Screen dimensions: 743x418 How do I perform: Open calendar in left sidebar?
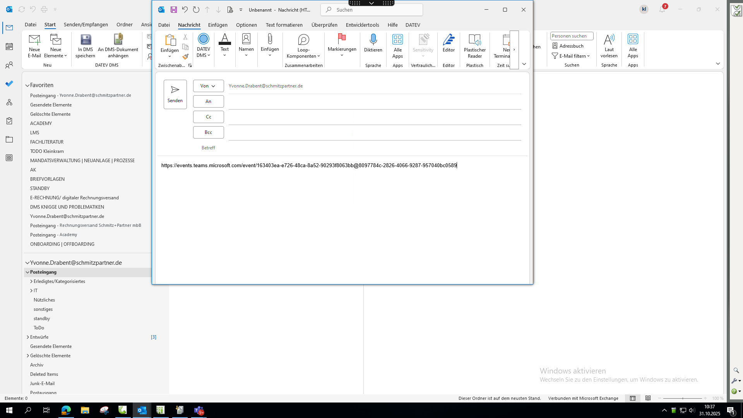pos(9,46)
